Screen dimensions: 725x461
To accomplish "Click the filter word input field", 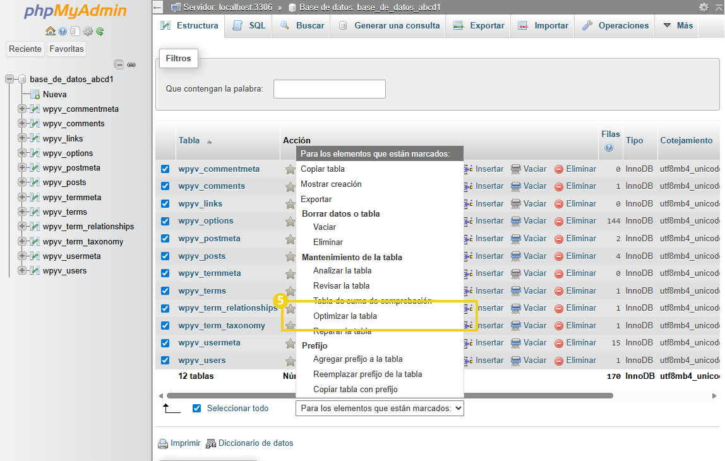I will coord(329,88).
